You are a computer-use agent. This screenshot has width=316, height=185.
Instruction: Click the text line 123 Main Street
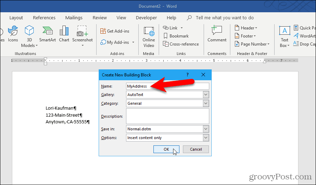point(64,115)
